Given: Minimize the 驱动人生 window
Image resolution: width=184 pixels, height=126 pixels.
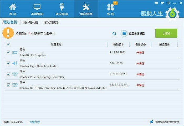Looking at the screenshot, I should 175,3.
